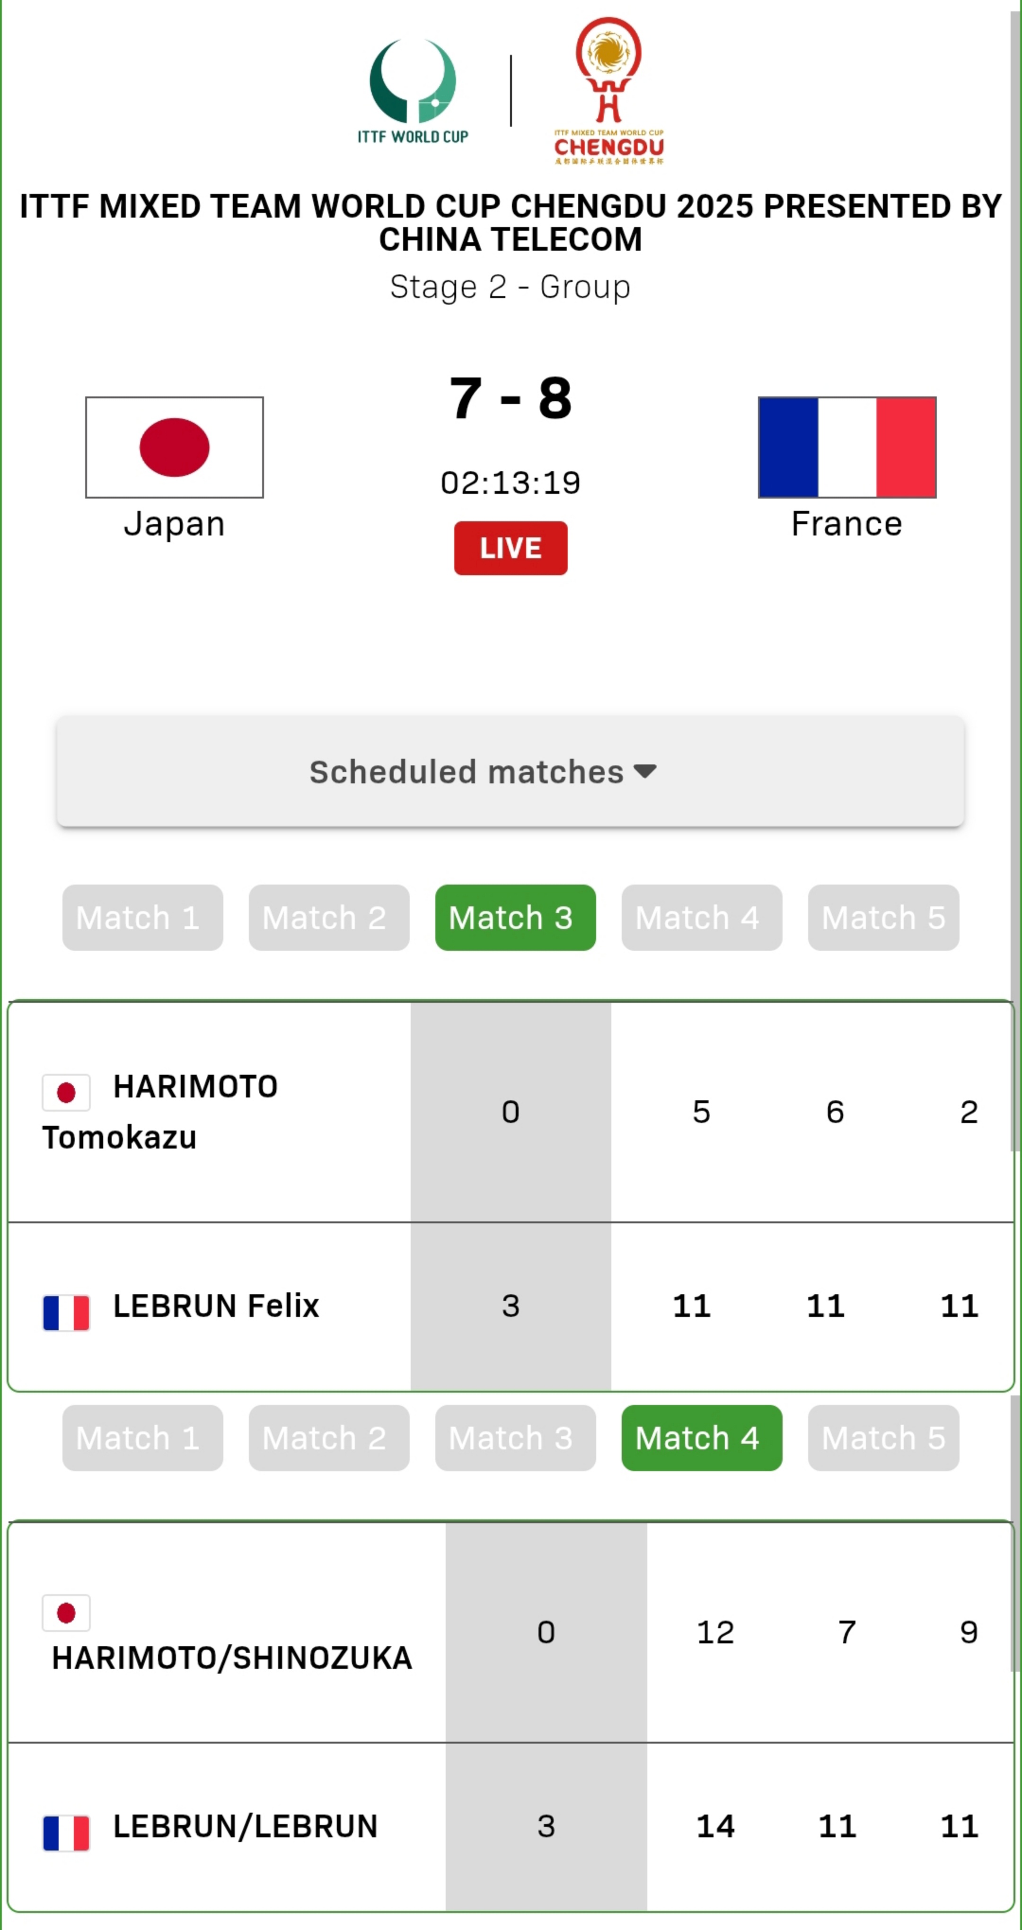Select Match 2 tab in first row
1022x1930 pixels.
[x=329, y=917]
